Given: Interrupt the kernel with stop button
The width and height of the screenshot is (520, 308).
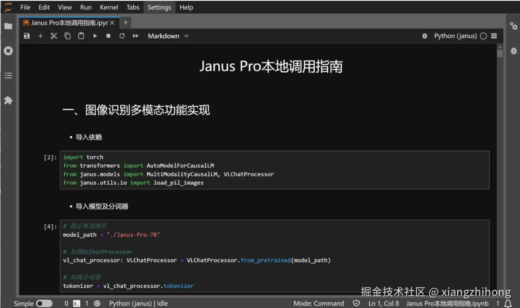Looking at the screenshot, I should pyautogui.click(x=108, y=36).
